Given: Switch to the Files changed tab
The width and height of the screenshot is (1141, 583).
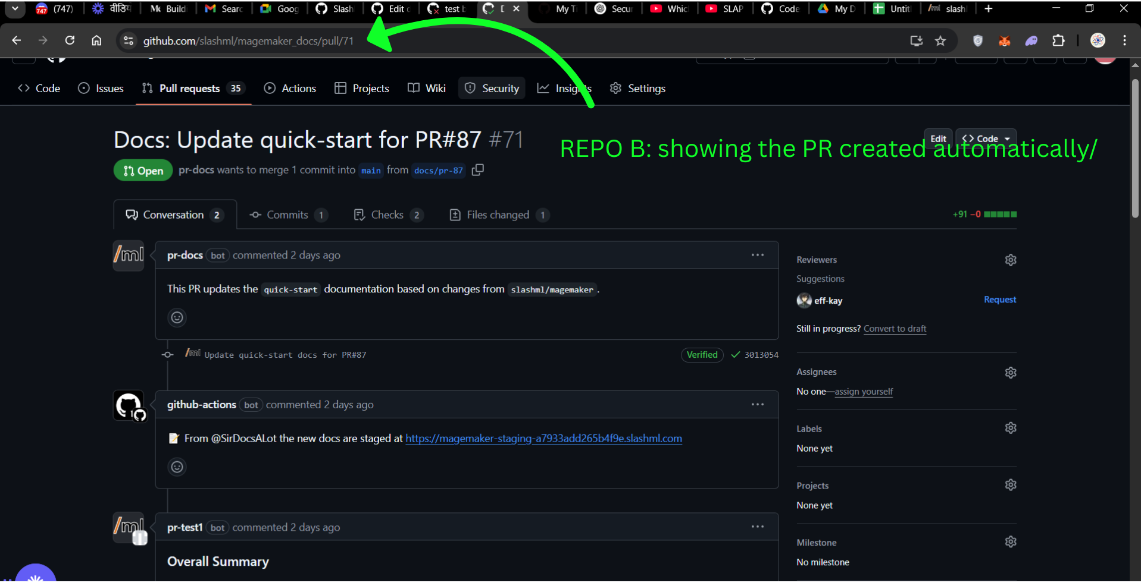Looking at the screenshot, I should point(498,215).
